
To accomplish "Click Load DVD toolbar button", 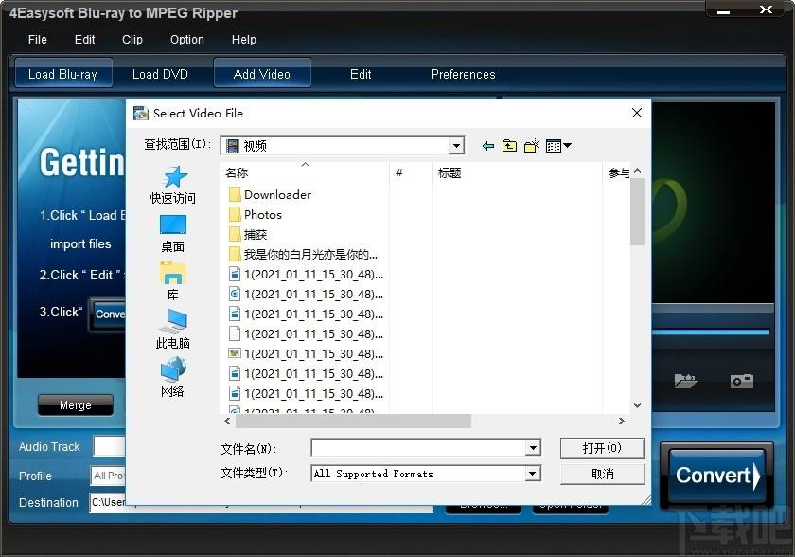I will 160,74.
